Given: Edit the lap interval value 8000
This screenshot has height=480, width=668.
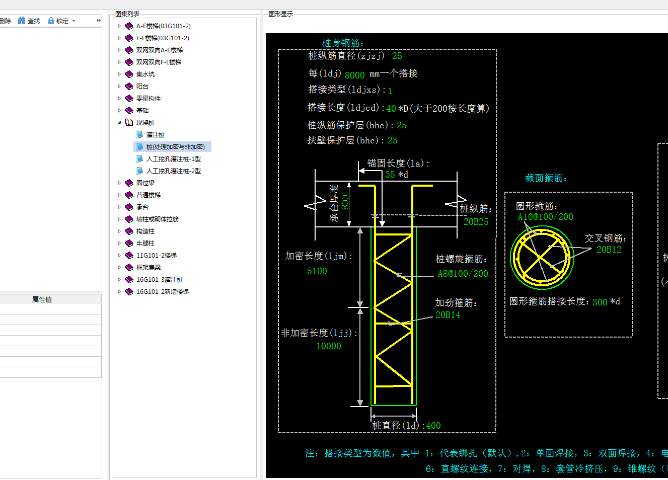Looking at the screenshot, I should 355,75.
